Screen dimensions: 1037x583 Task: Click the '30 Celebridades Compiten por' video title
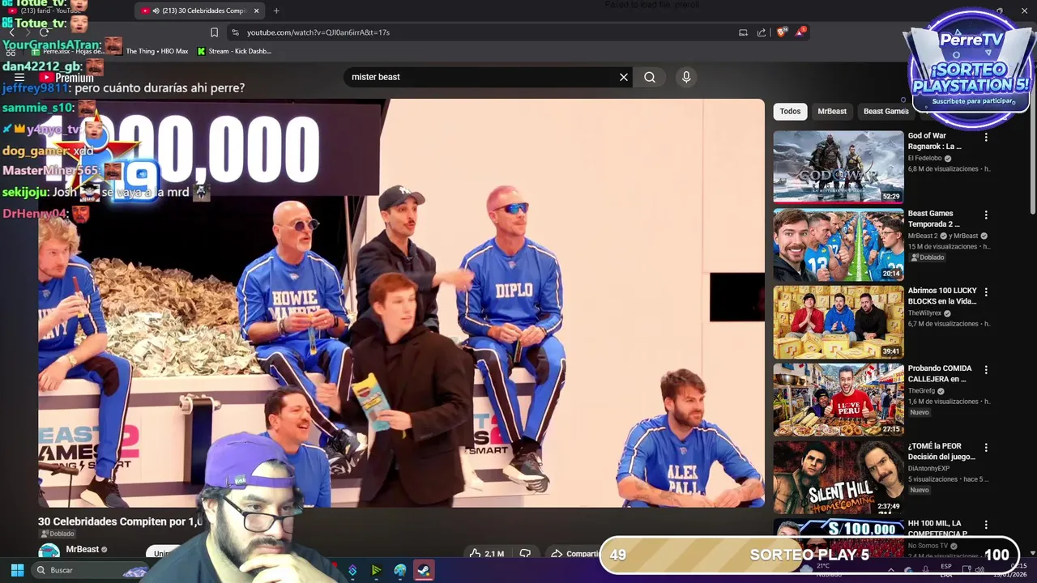(x=120, y=521)
